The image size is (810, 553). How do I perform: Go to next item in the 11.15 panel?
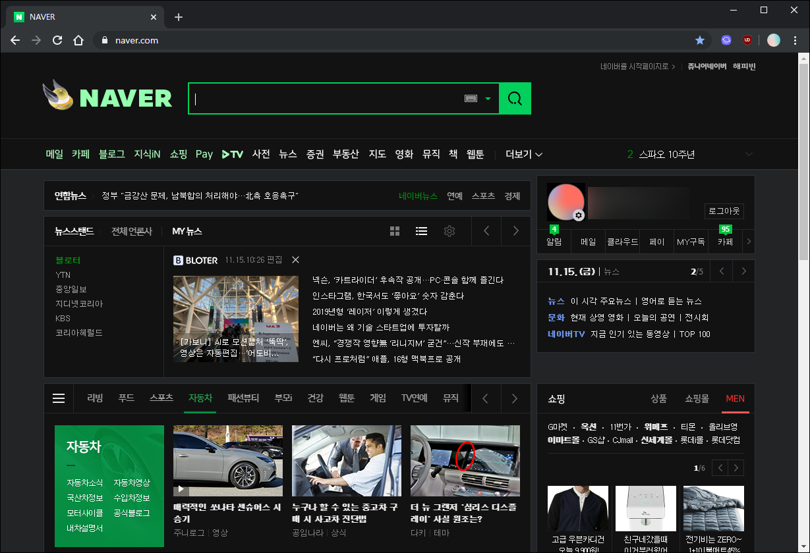pyautogui.click(x=744, y=271)
